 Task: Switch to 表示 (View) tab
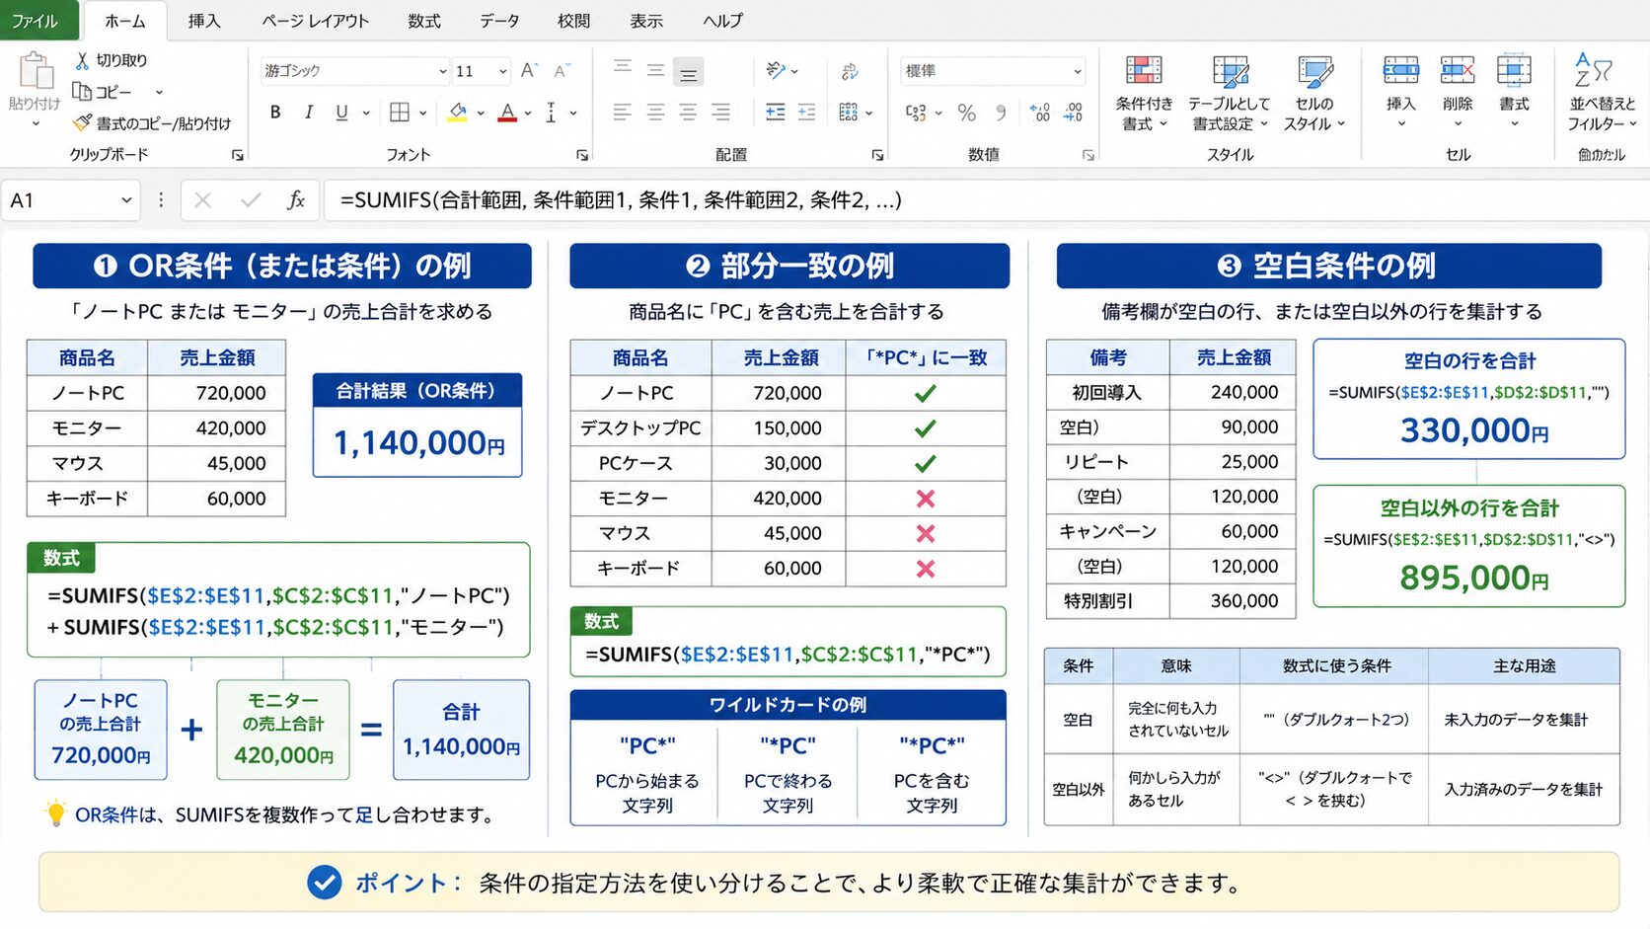[x=646, y=21]
